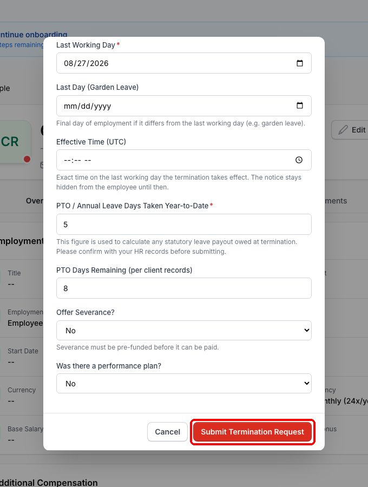Click the red status dot on CR avatar
Image resolution: width=368 pixels, height=487 pixels.
[x=27, y=159]
